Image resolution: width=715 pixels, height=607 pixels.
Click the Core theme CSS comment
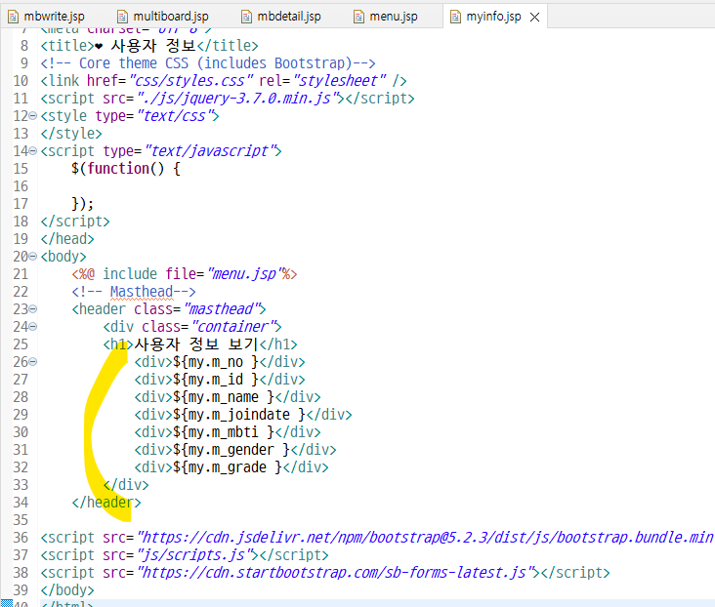pos(208,63)
